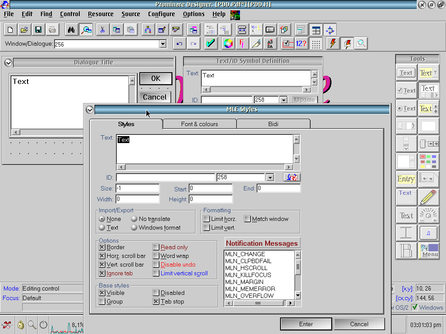This screenshot has width=446, height=334.
Task: Open the colour wheel toolbar icon
Action: pos(228,43)
